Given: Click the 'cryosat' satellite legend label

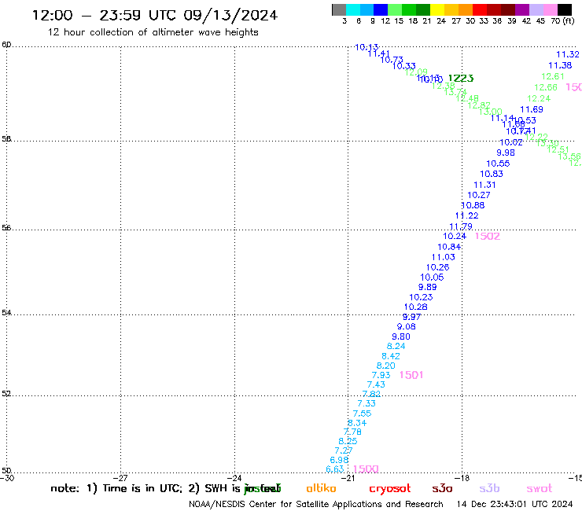Looking at the screenshot, I should [390, 488].
